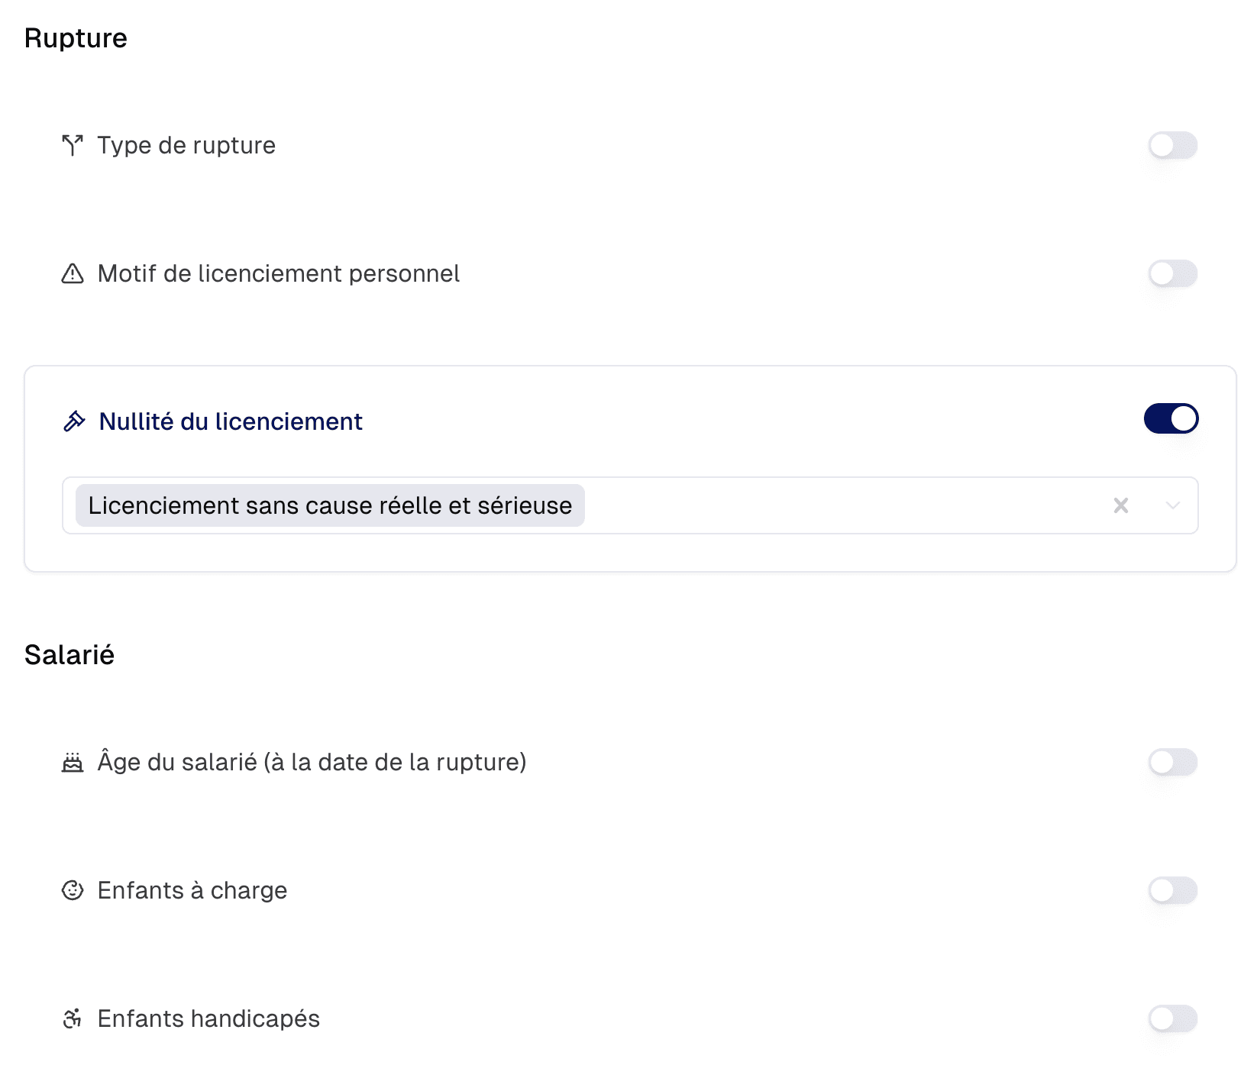Disable the Nullité du licenciement toggle
The height and width of the screenshot is (1078, 1257).
(x=1171, y=418)
